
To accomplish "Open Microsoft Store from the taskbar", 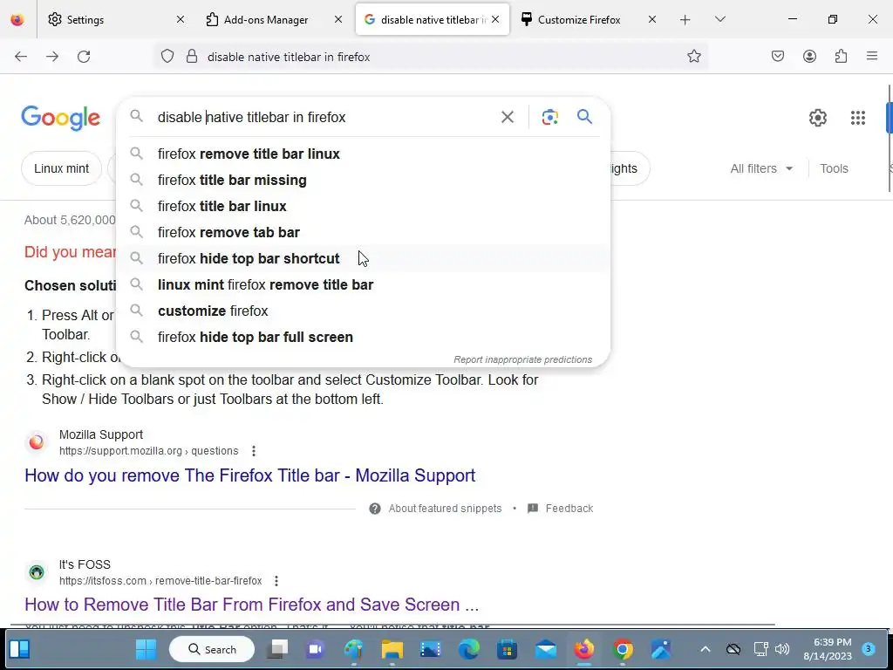I will [x=507, y=649].
